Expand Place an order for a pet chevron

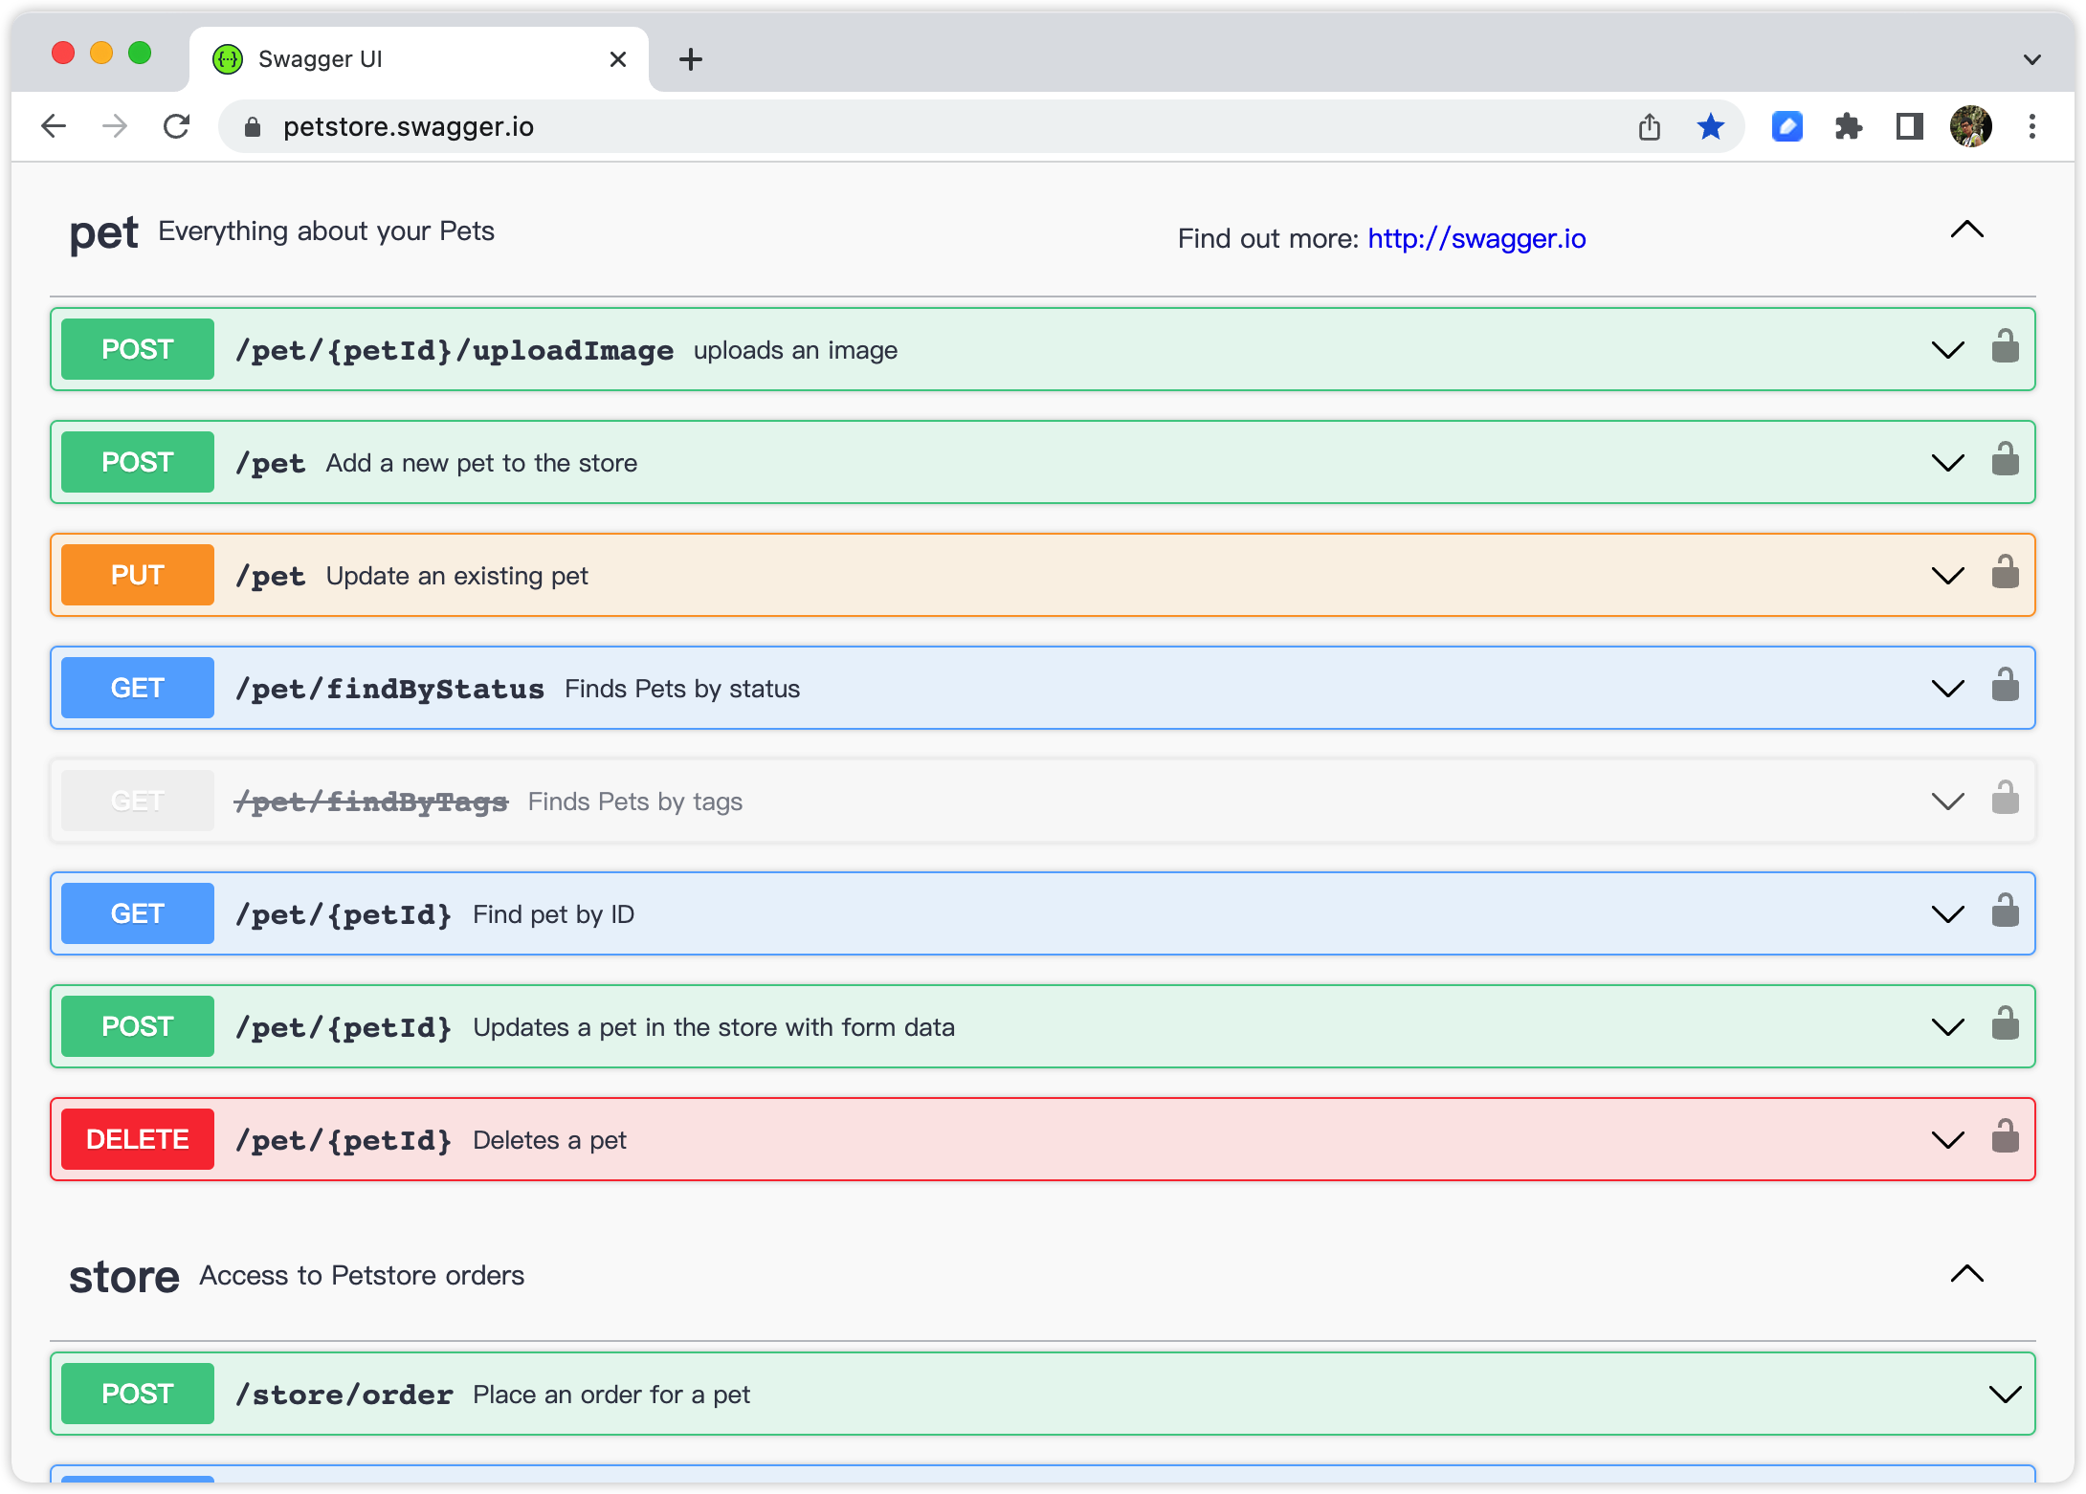2005,1395
